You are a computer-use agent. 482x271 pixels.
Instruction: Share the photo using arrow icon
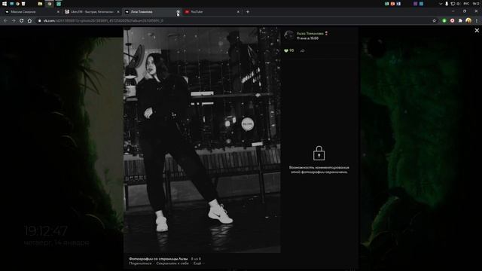pyautogui.click(x=303, y=50)
